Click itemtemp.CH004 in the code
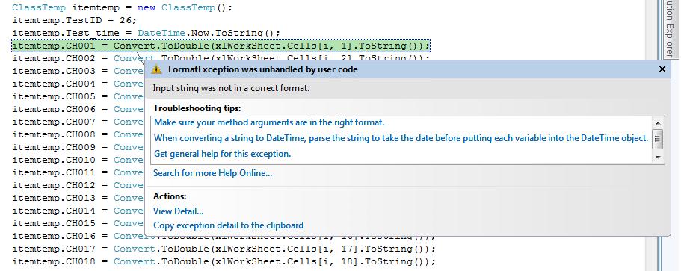Viewport: 681px width, 271px height. click(53, 84)
